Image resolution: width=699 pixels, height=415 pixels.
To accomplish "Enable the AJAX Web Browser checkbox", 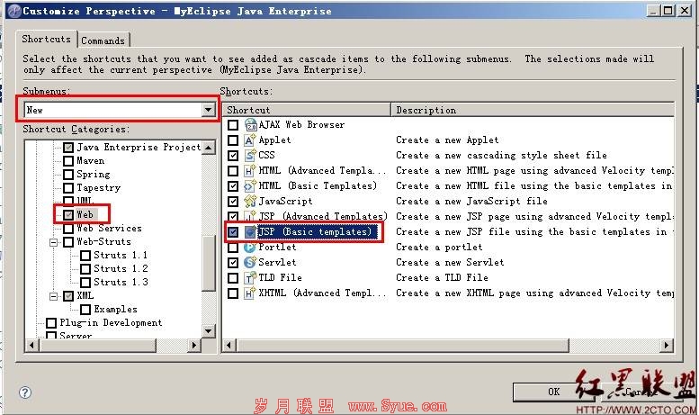I will (233, 125).
